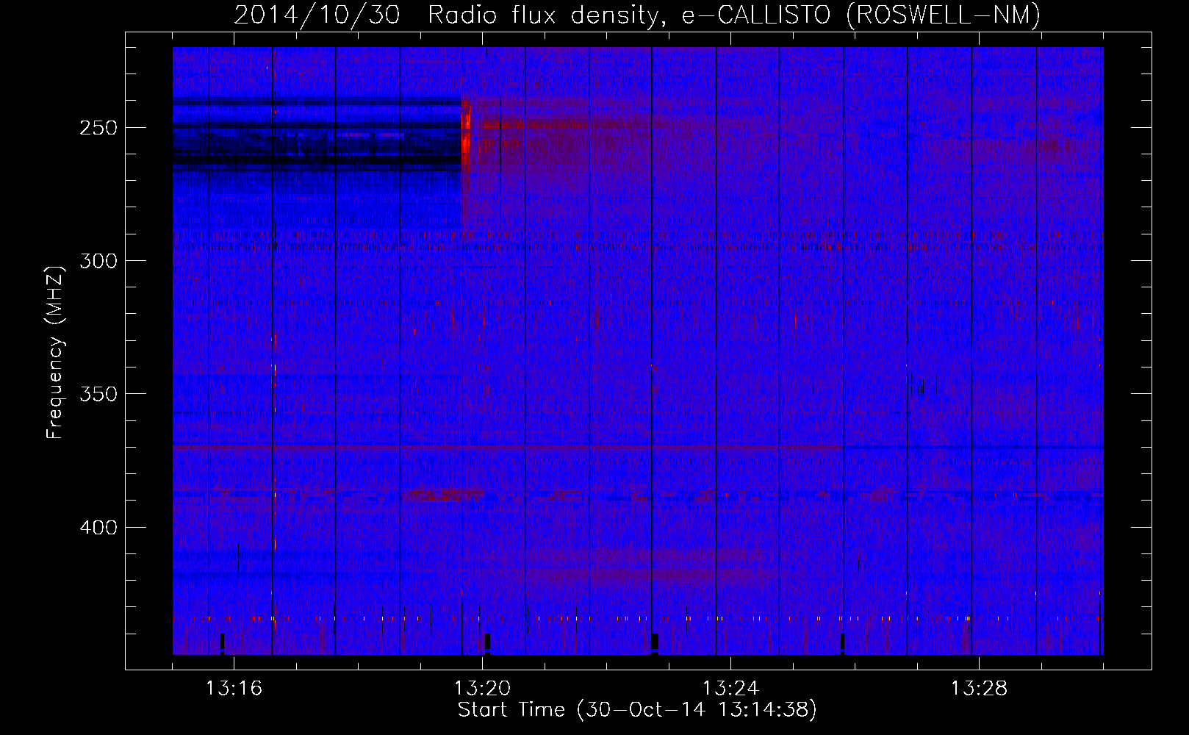Click the 13:16 time axis label
The height and width of the screenshot is (735, 1189).
click(234, 689)
